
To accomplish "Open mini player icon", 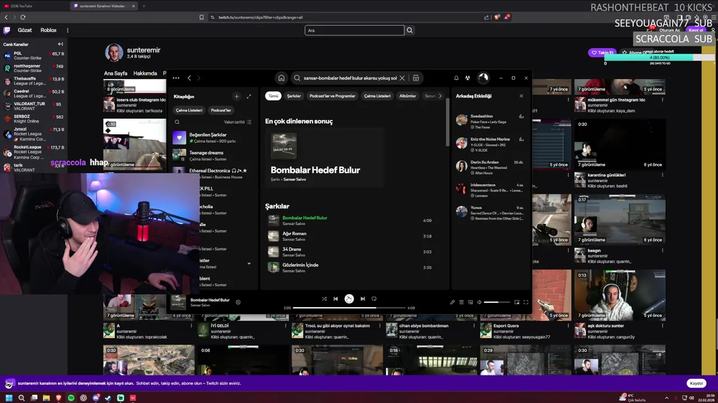I will click(x=517, y=302).
